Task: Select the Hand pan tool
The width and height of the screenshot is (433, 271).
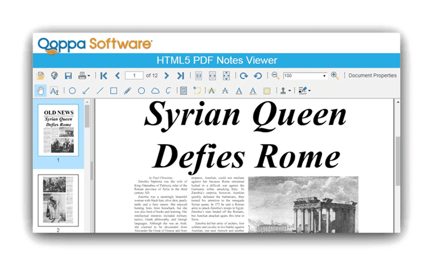Action: point(40,91)
